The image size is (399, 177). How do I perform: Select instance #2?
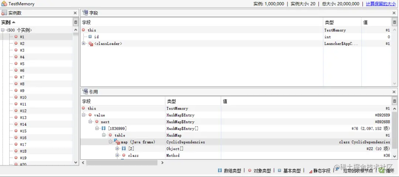pyautogui.click(x=22, y=44)
